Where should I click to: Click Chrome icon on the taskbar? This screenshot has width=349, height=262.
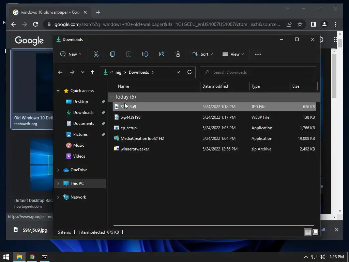click(x=32, y=257)
